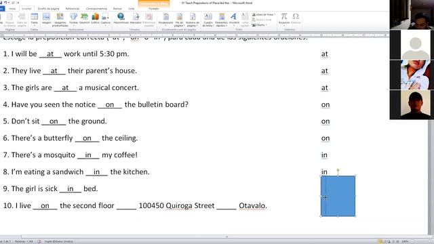Select the blue rectangle shape

pos(338,196)
